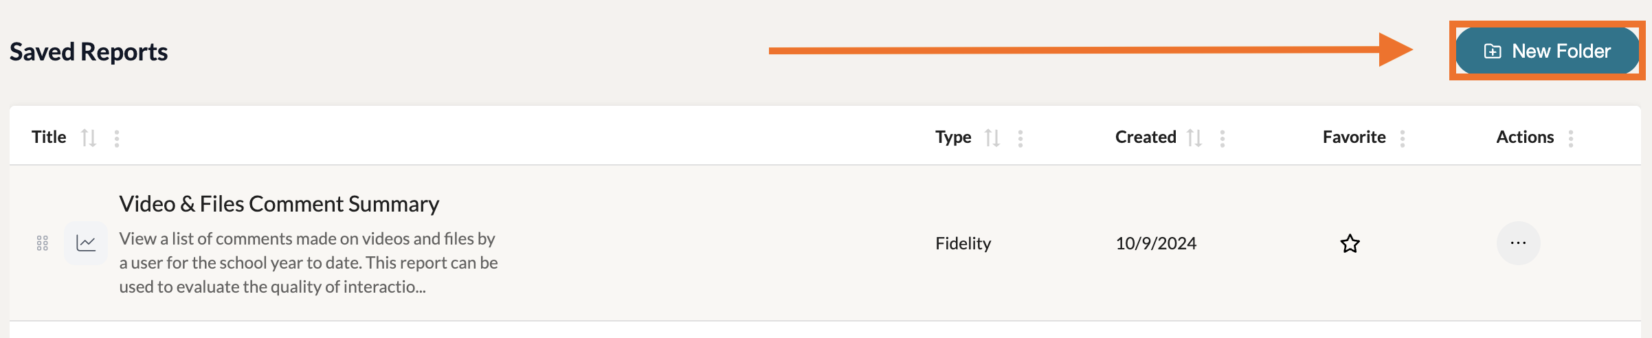This screenshot has width=1652, height=338.
Task: Open the Title column options menu
Action: [x=117, y=139]
